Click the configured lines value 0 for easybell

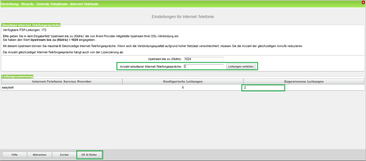(183, 88)
